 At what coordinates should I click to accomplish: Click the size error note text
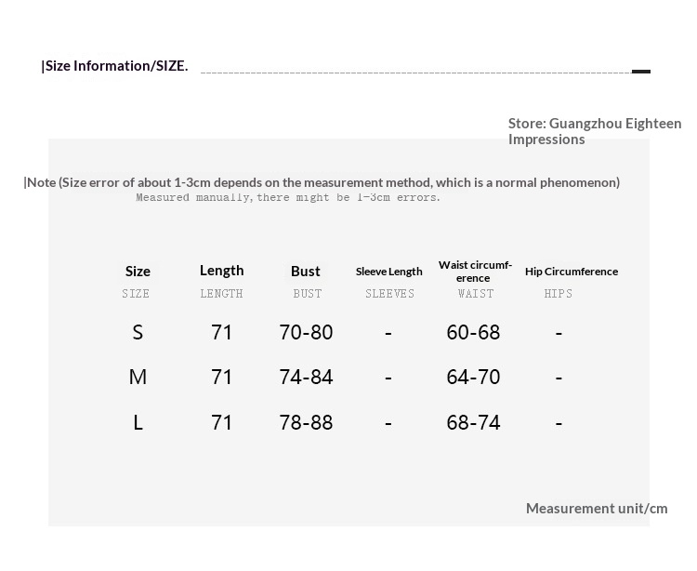[x=322, y=182]
